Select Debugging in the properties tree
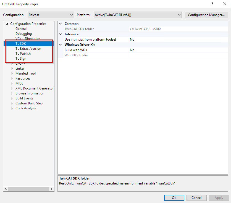The height and width of the screenshot is (203, 231). [x=23, y=34]
